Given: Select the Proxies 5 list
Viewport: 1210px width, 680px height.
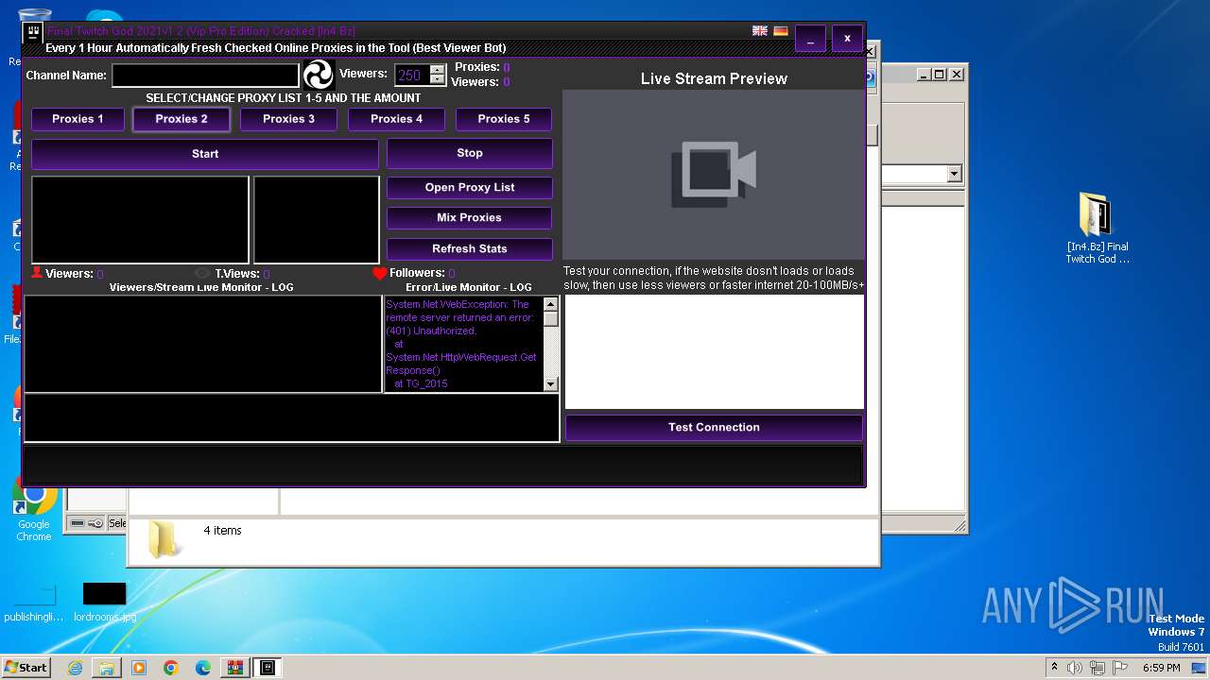Looking at the screenshot, I should 504,119.
